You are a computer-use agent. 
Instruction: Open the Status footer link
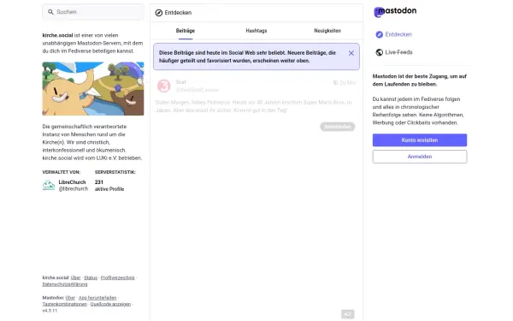point(91,277)
